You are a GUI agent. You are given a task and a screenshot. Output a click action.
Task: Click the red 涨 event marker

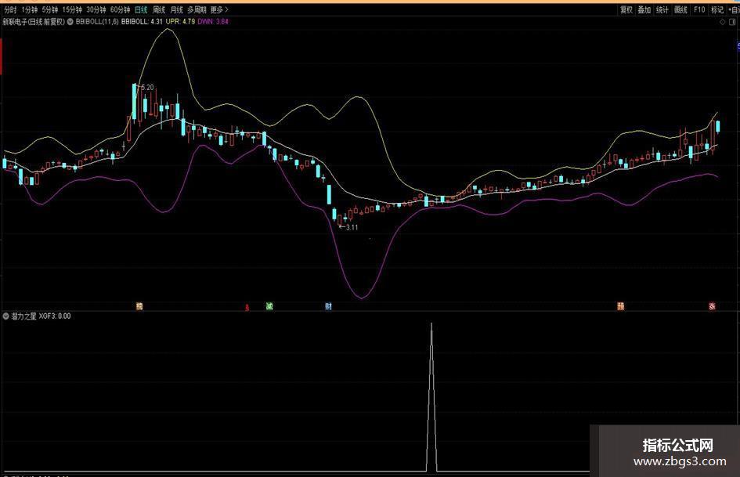(712, 306)
